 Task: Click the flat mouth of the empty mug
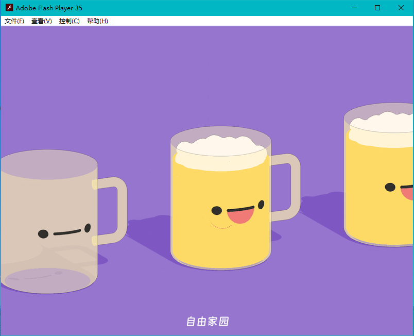coord(67,232)
